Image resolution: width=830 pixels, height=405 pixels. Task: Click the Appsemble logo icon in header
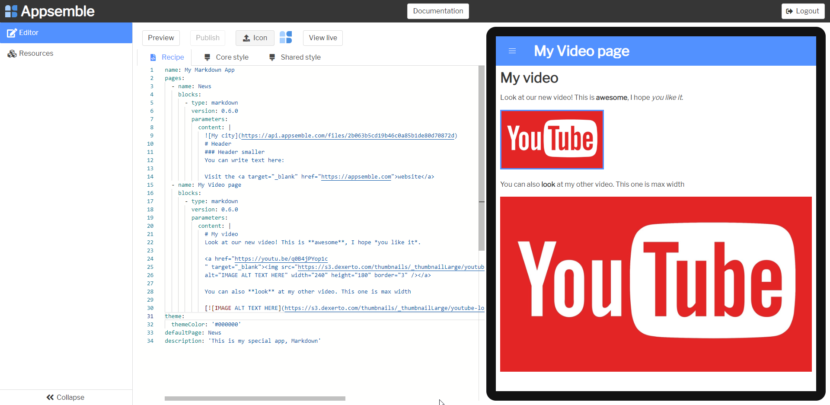tap(11, 11)
